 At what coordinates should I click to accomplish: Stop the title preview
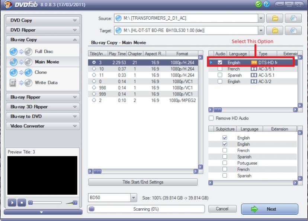pyautogui.click(x=22, y=202)
